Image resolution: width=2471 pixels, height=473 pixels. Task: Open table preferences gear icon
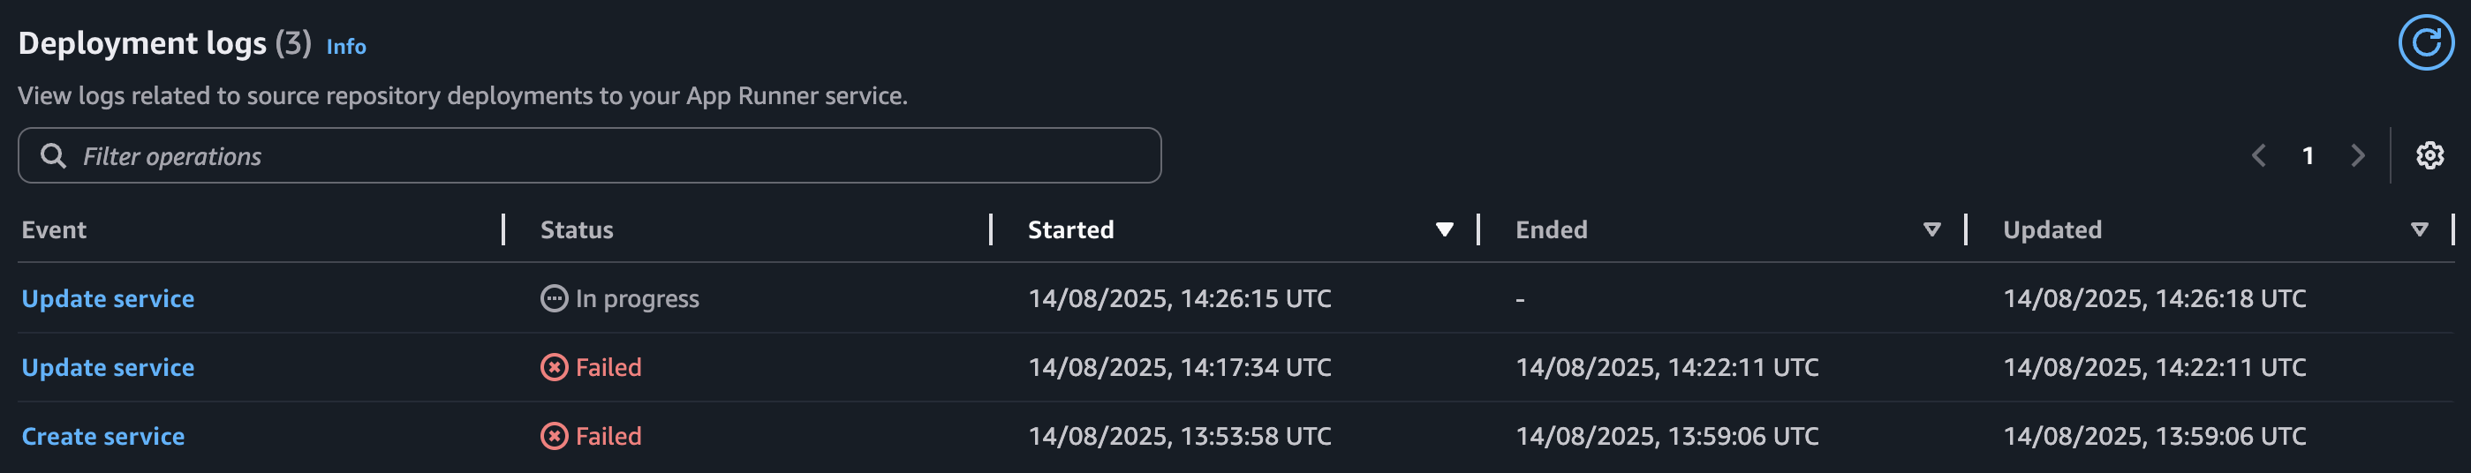click(2429, 155)
